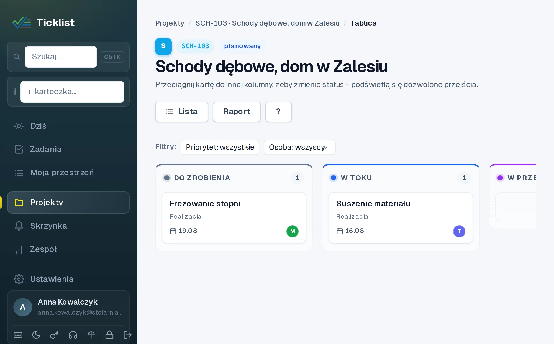
Task: Click the 16.08 due date
Action: click(355, 231)
